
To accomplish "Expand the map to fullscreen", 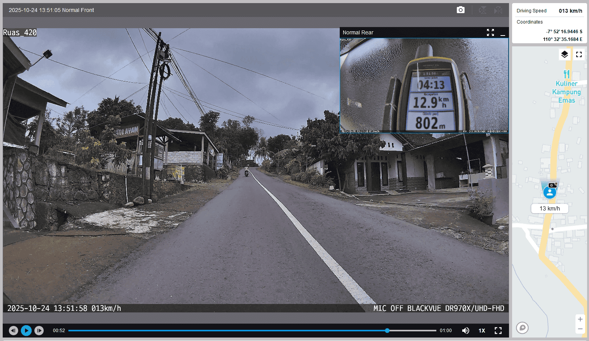I will (x=579, y=54).
